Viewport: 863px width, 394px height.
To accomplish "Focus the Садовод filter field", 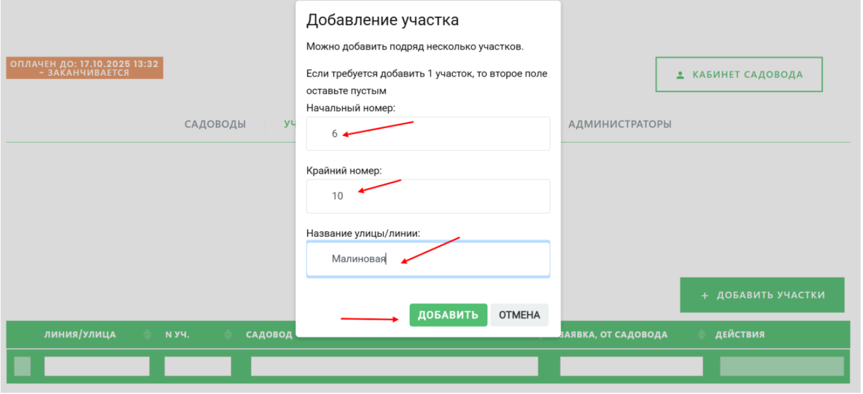I will (394, 366).
